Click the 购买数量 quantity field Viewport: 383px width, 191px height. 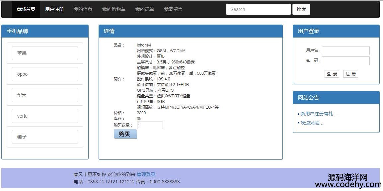(150, 126)
